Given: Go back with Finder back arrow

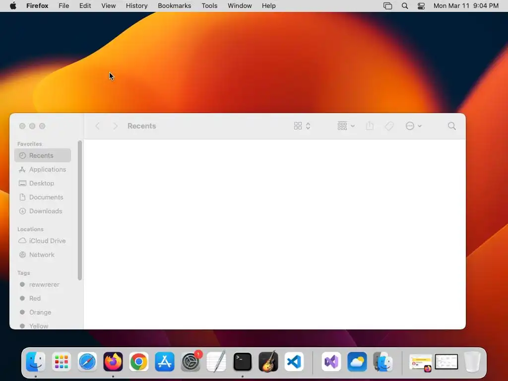Looking at the screenshot, I should coord(98,126).
